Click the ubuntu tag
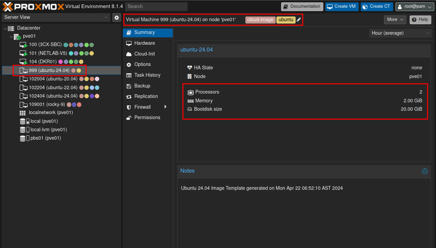 pos(286,20)
